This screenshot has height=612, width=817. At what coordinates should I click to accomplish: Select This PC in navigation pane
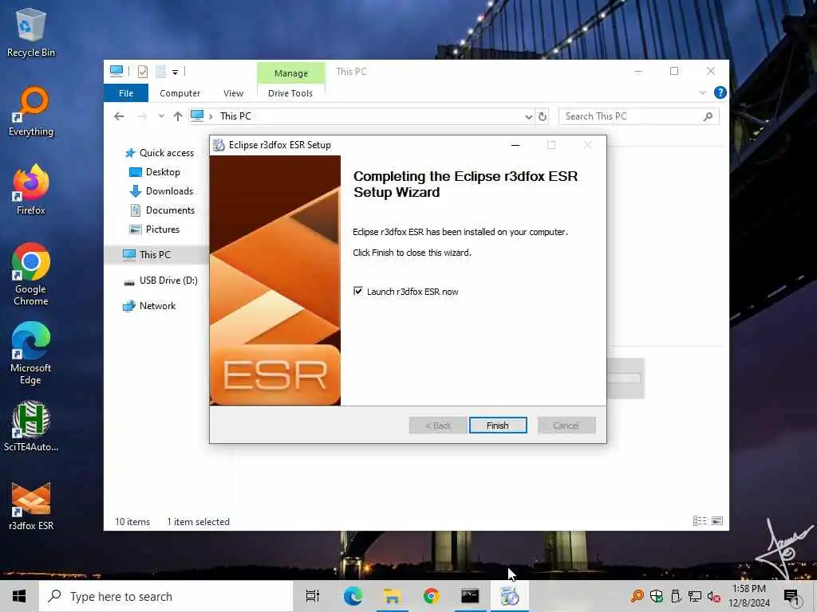pyautogui.click(x=156, y=255)
